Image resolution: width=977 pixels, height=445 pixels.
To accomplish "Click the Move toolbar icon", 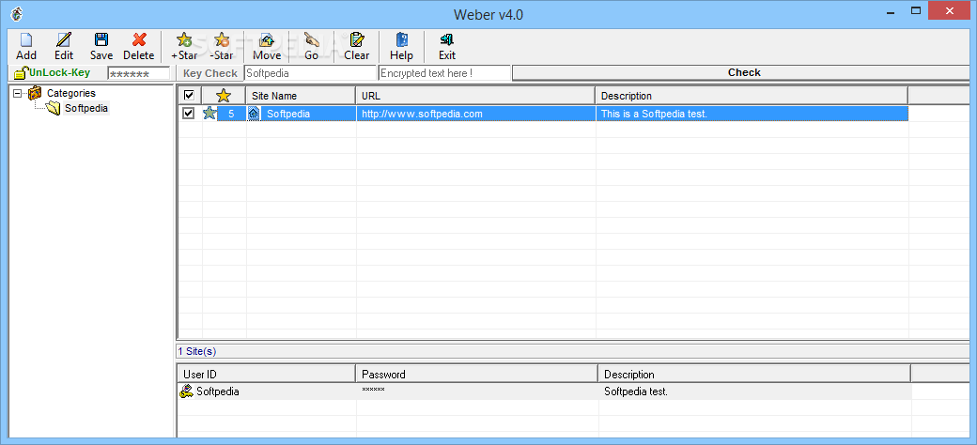I will [x=267, y=40].
